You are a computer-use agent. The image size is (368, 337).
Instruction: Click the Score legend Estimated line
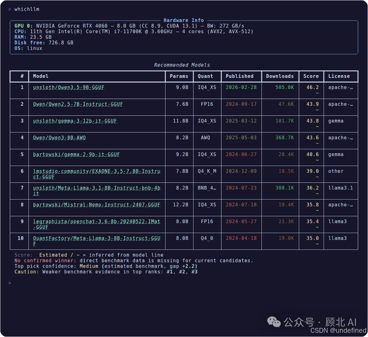click(x=89, y=255)
